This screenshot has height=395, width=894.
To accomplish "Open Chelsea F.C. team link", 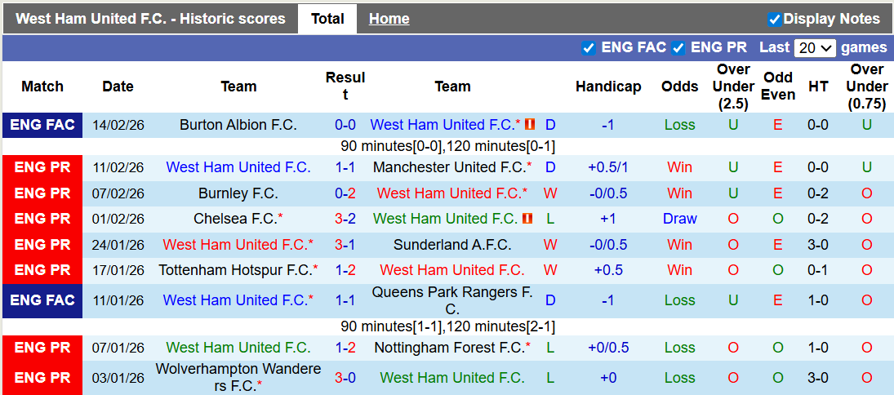I will click(x=235, y=219).
